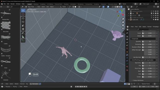Toggle viewport visibility for set collection
The image size is (160, 90).
(156, 13)
